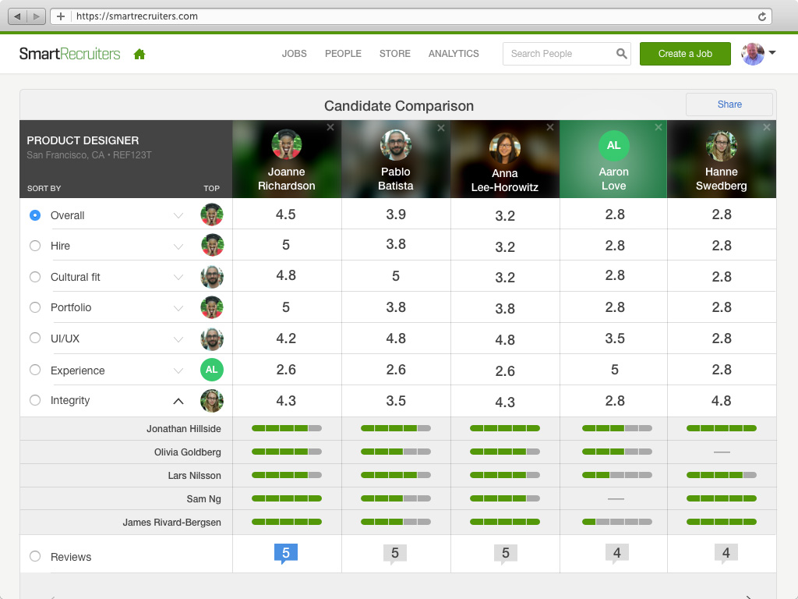Click top candidate avatar in Overall row
This screenshot has height=599, width=798.
pyautogui.click(x=212, y=214)
